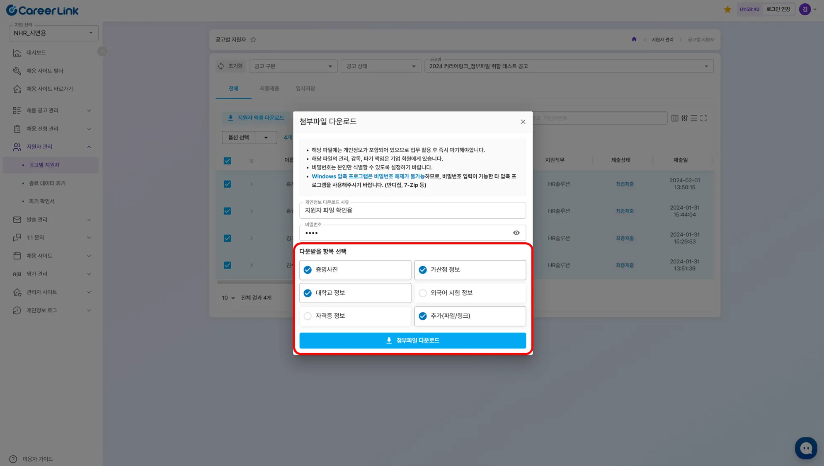Switch to the 최종제출 tab
This screenshot has width=824, height=466.
(x=269, y=89)
